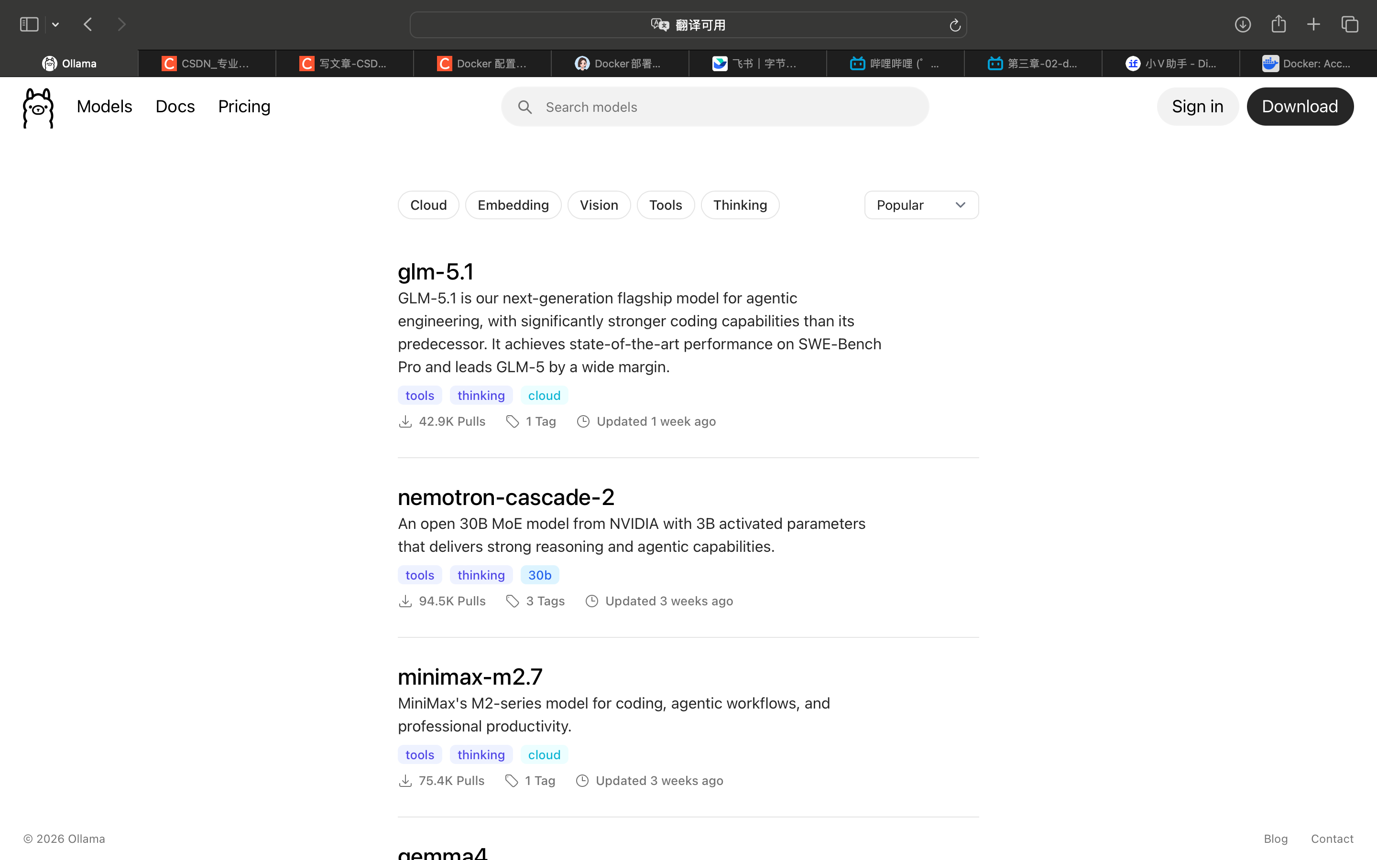Click the page reload icon

click(955, 25)
